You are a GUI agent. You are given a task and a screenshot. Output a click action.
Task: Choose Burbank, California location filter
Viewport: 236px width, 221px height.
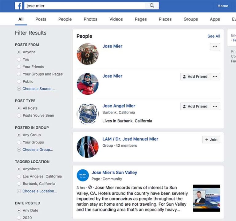[19, 184]
